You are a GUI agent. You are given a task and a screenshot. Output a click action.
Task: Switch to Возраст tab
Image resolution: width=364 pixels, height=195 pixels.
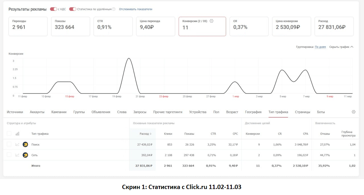coord(232,112)
